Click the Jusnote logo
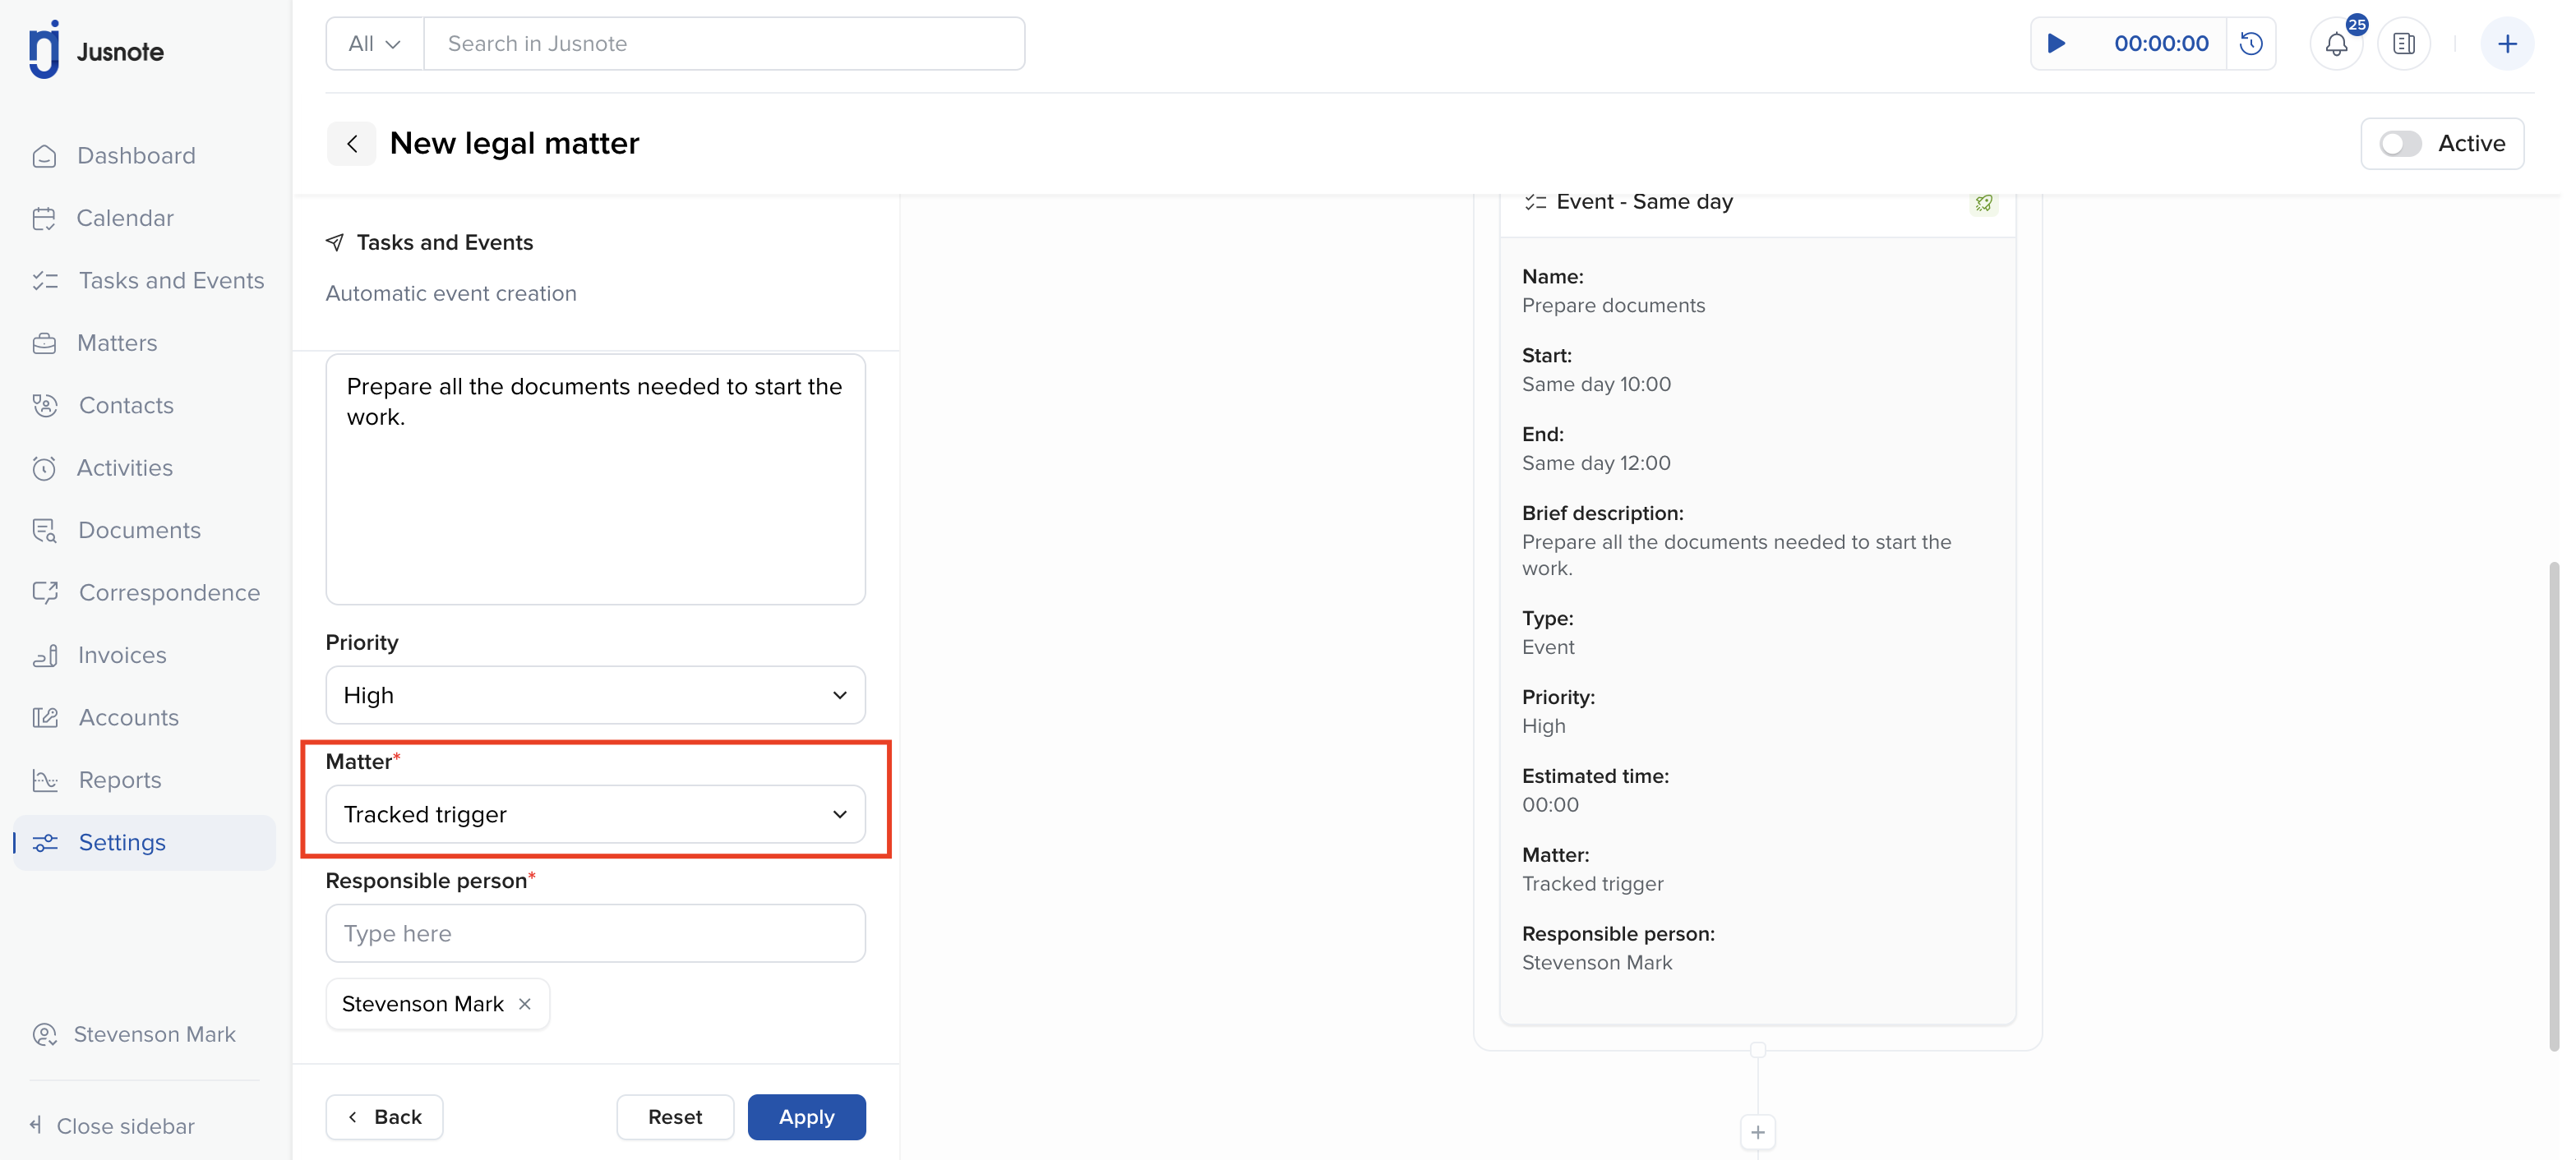 pos(96,49)
